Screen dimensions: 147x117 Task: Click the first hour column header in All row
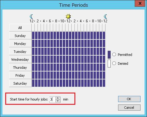tap(33, 27)
